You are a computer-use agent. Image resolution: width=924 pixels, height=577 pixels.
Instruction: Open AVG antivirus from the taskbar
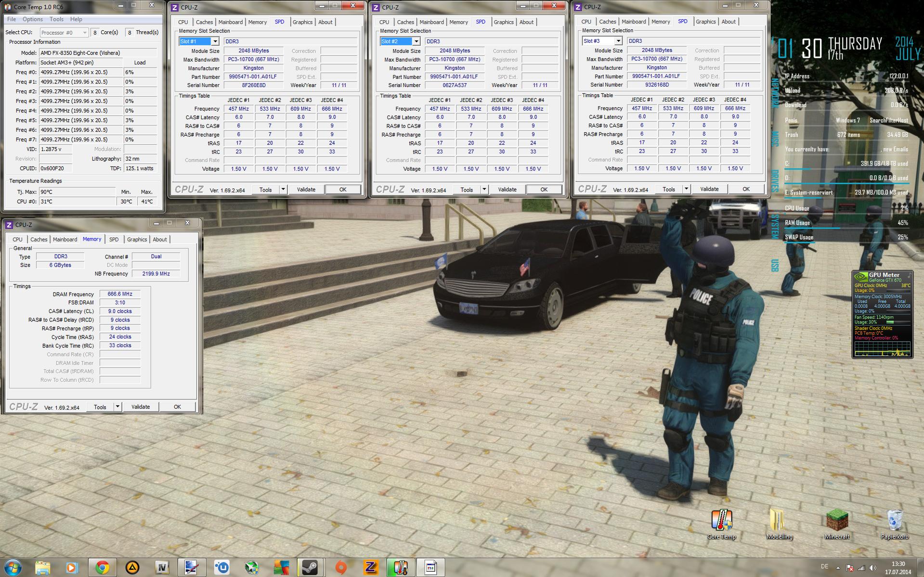[281, 568]
